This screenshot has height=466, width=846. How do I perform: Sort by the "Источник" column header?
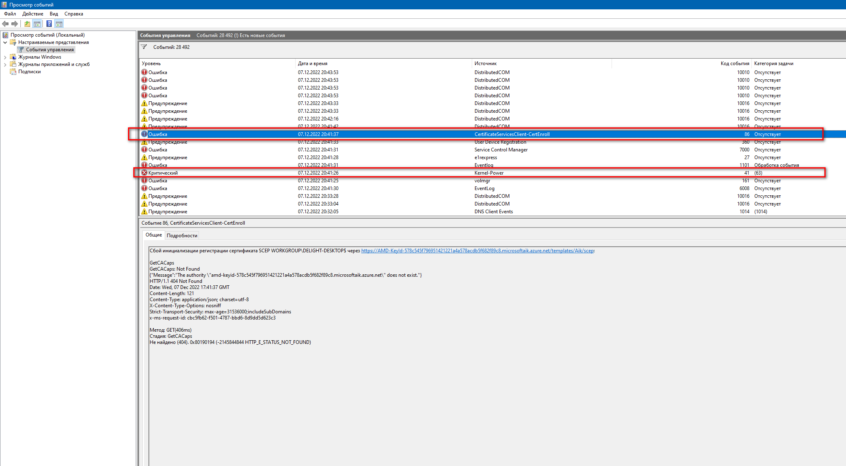point(542,63)
